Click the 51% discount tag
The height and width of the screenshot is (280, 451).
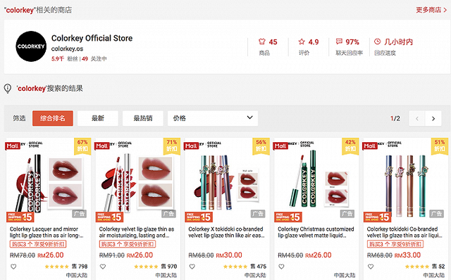440,146
